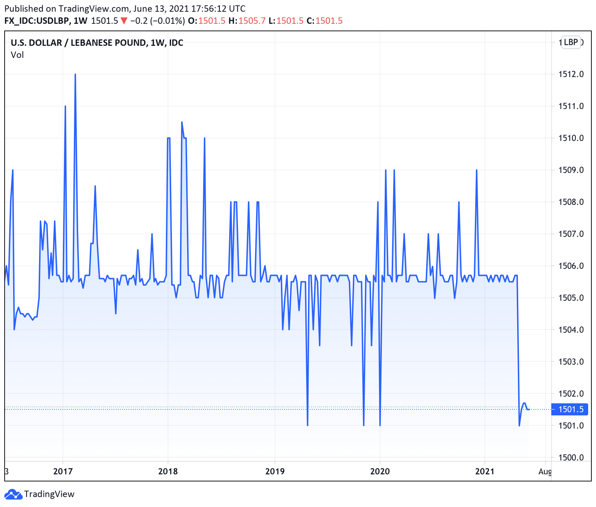The height and width of the screenshot is (507, 596).
Task: Click the blue 1501.5 current price tag
Action: [x=570, y=409]
